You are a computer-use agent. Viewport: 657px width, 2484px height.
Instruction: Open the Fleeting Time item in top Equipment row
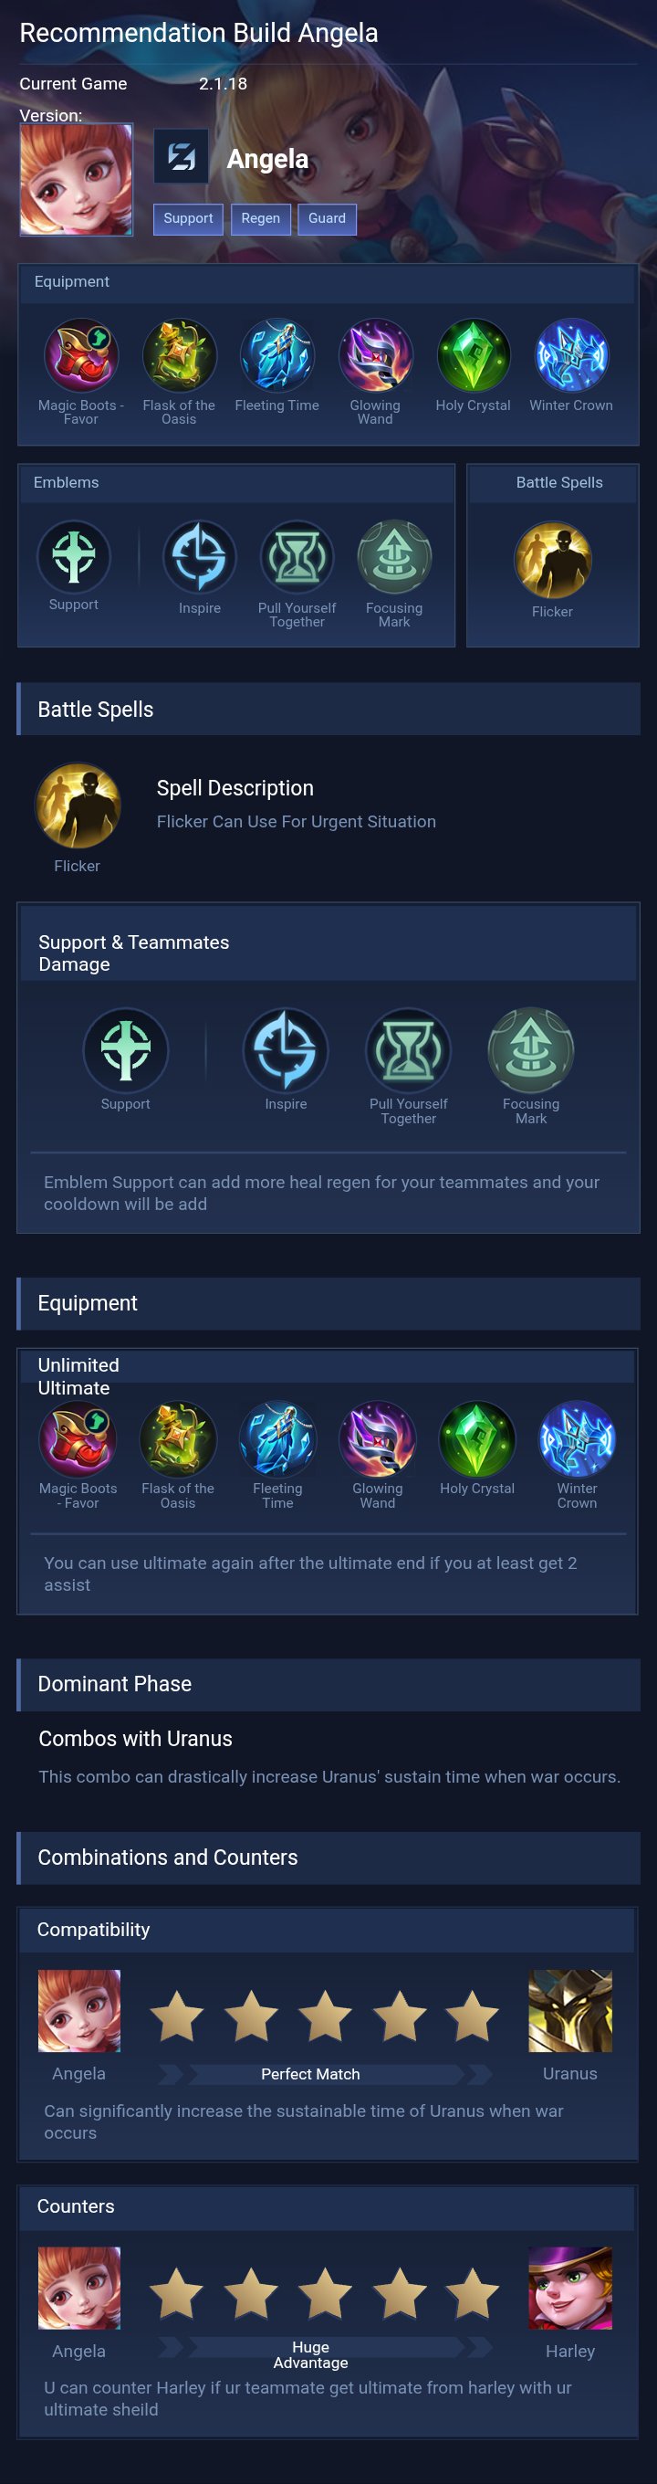point(277,355)
